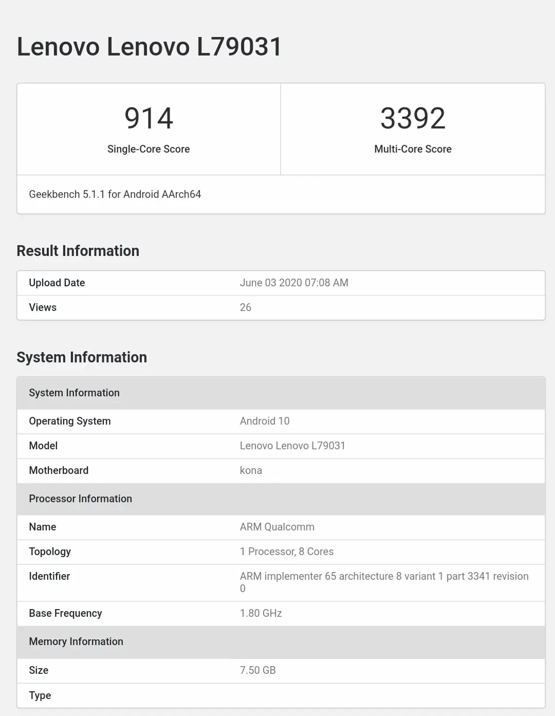
Task: Select the model value 'Lenovo Lenovo L79031' in table
Action: click(x=292, y=446)
